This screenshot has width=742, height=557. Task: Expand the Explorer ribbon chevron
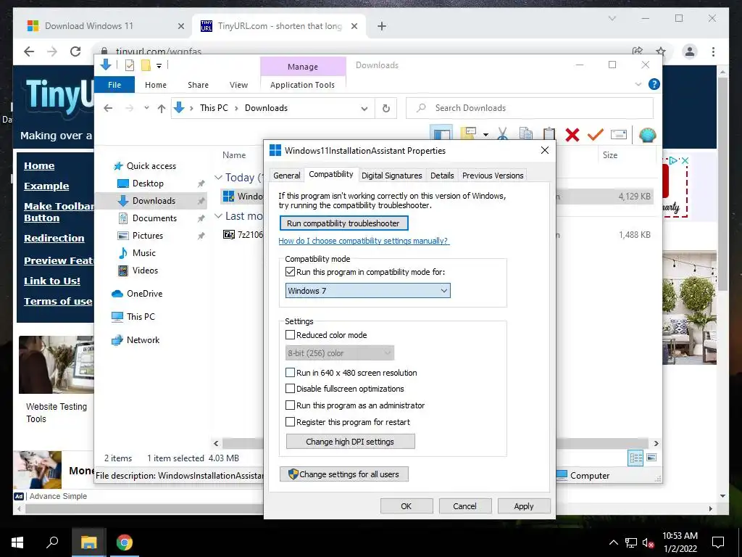[x=638, y=84]
